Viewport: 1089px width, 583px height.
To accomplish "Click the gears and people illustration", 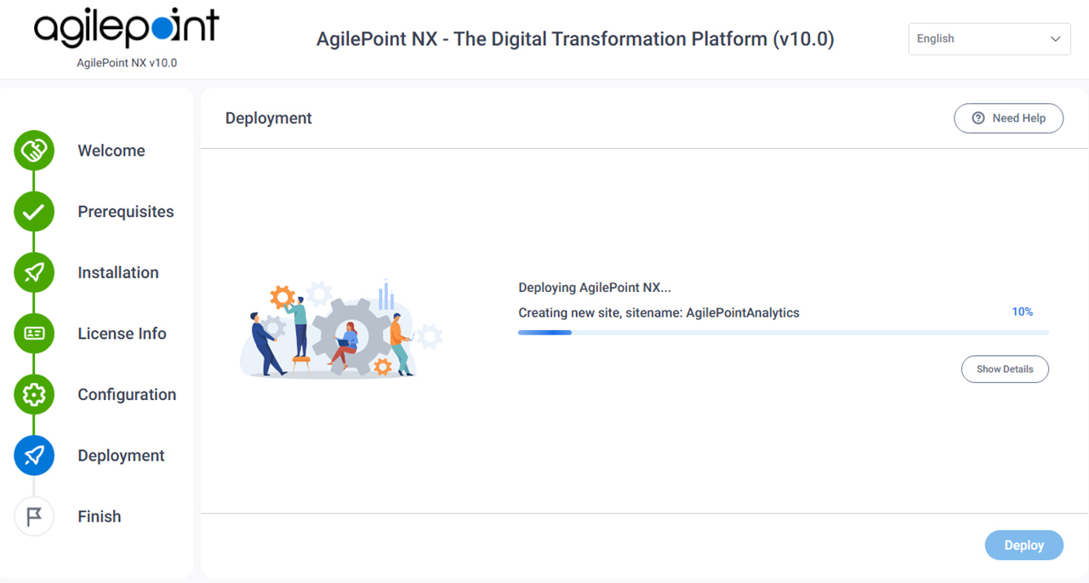I will point(341,329).
